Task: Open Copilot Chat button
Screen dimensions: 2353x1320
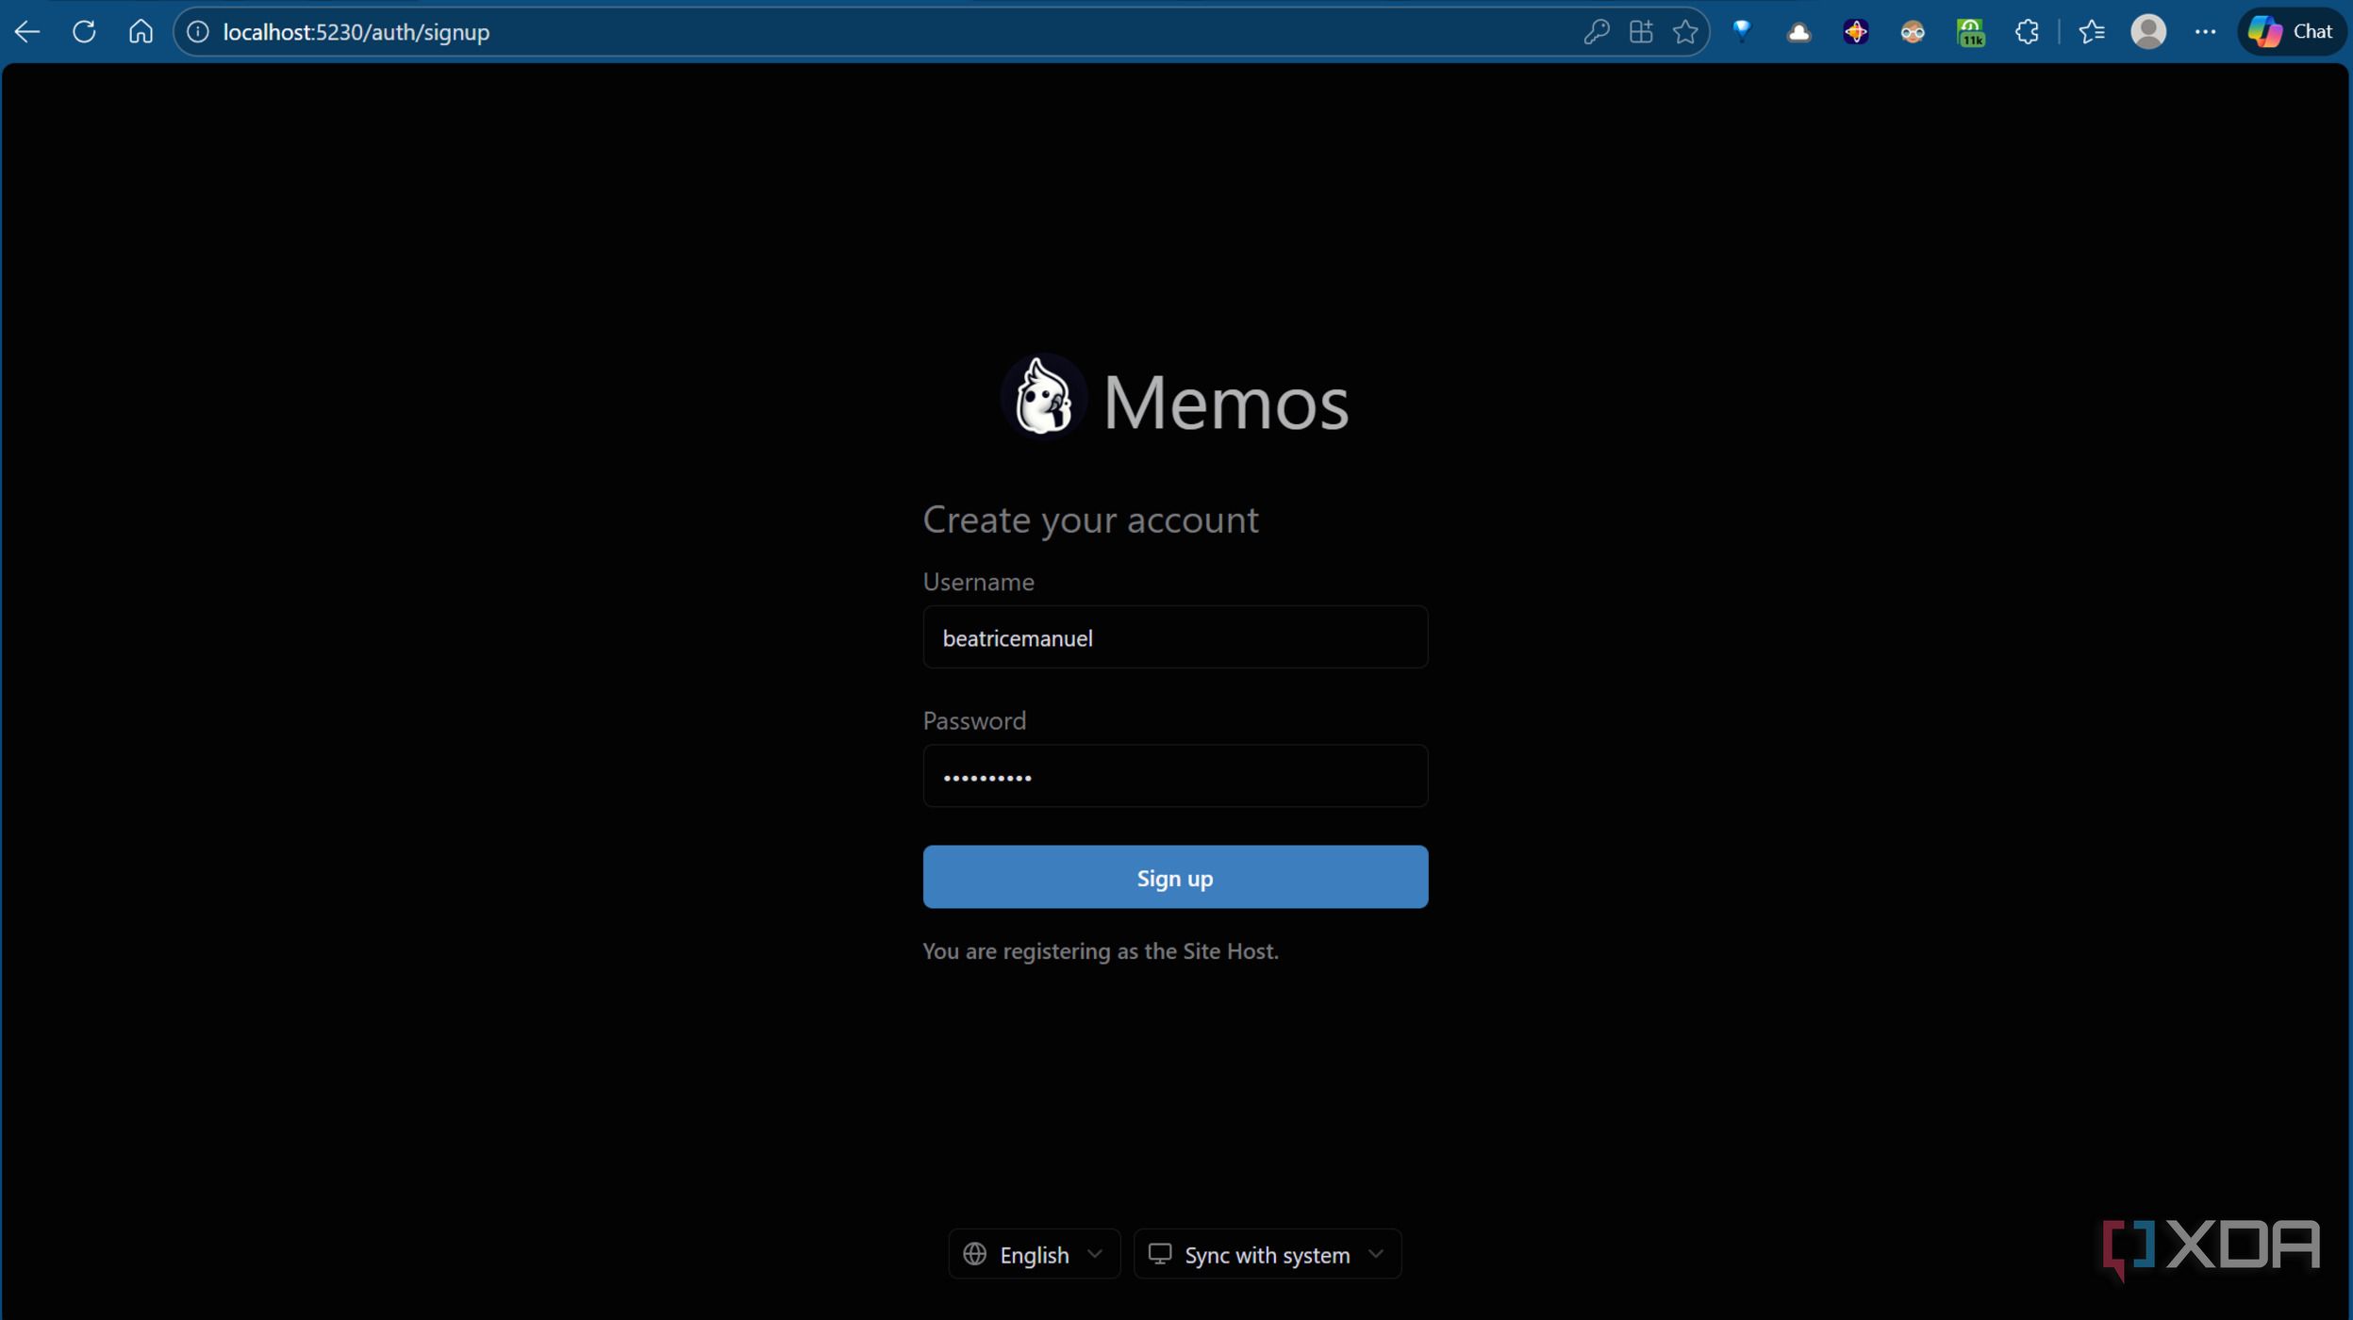Action: point(2292,32)
